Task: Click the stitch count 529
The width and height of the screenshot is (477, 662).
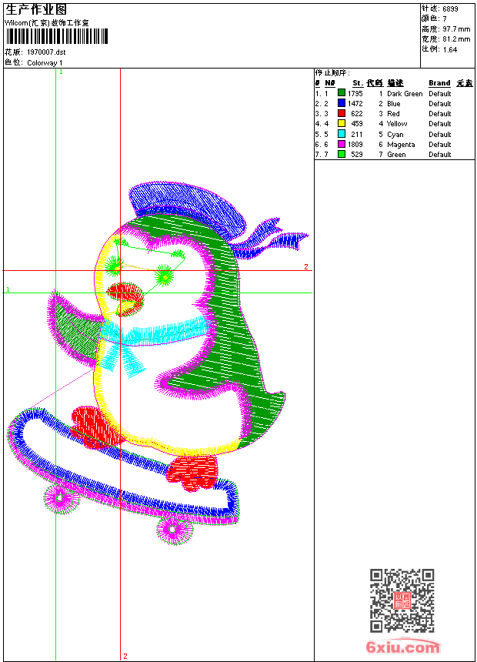Action: click(x=357, y=155)
